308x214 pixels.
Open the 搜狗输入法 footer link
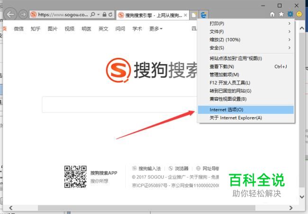click(x=149, y=168)
